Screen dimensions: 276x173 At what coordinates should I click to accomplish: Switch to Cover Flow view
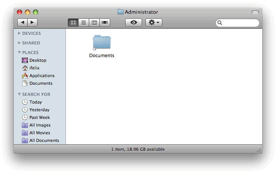coord(105,23)
